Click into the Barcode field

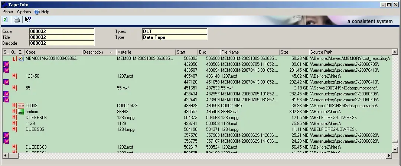click(62, 43)
